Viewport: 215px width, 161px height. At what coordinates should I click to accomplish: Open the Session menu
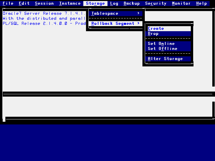click(x=44, y=3)
